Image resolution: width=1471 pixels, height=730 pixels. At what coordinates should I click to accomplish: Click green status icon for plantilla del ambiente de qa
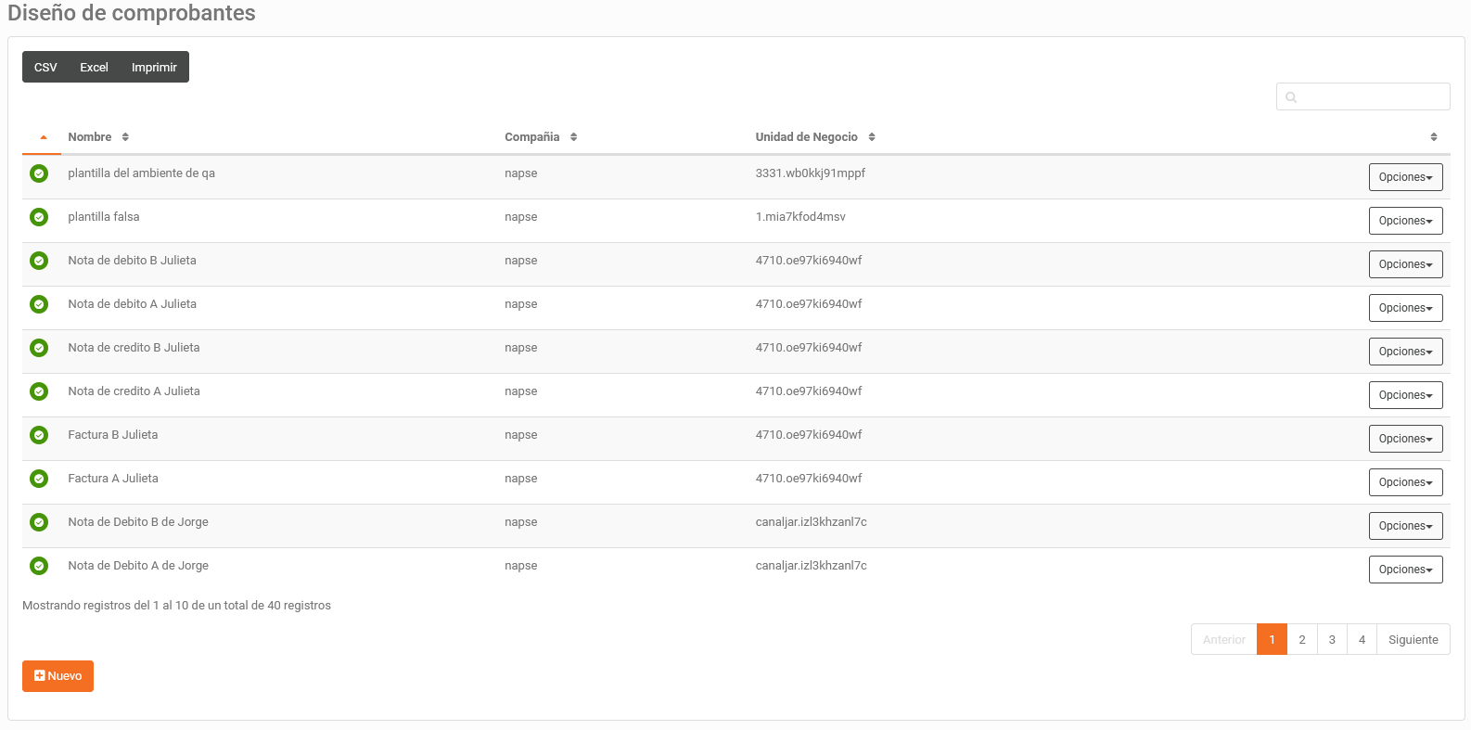click(39, 173)
